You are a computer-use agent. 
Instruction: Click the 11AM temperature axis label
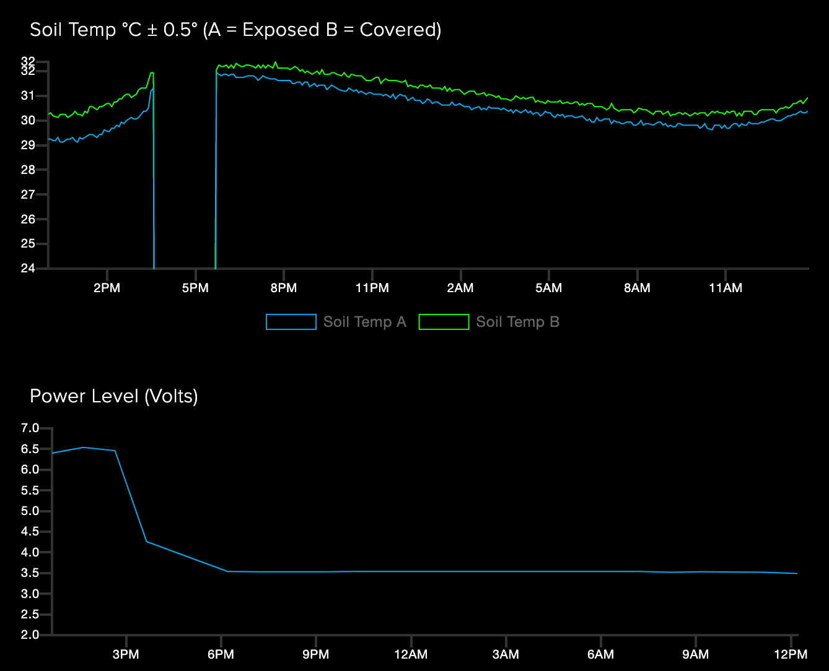[x=726, y=287]
